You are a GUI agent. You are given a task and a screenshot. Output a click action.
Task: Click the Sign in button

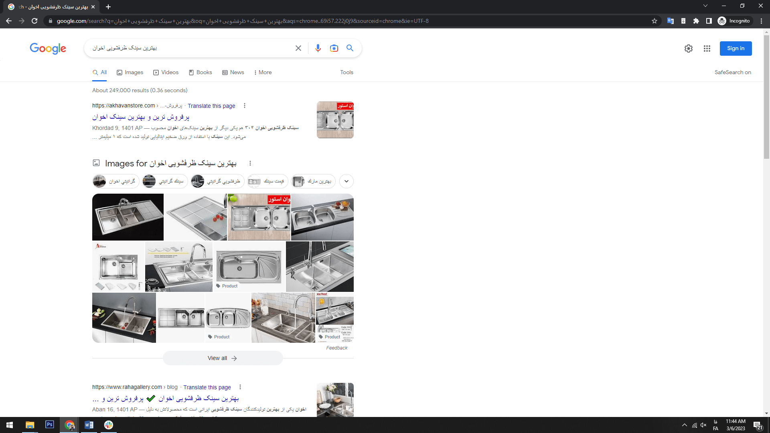(736, 49)
